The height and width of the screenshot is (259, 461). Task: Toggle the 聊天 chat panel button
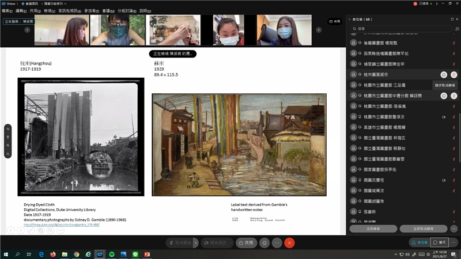(440, 242)
